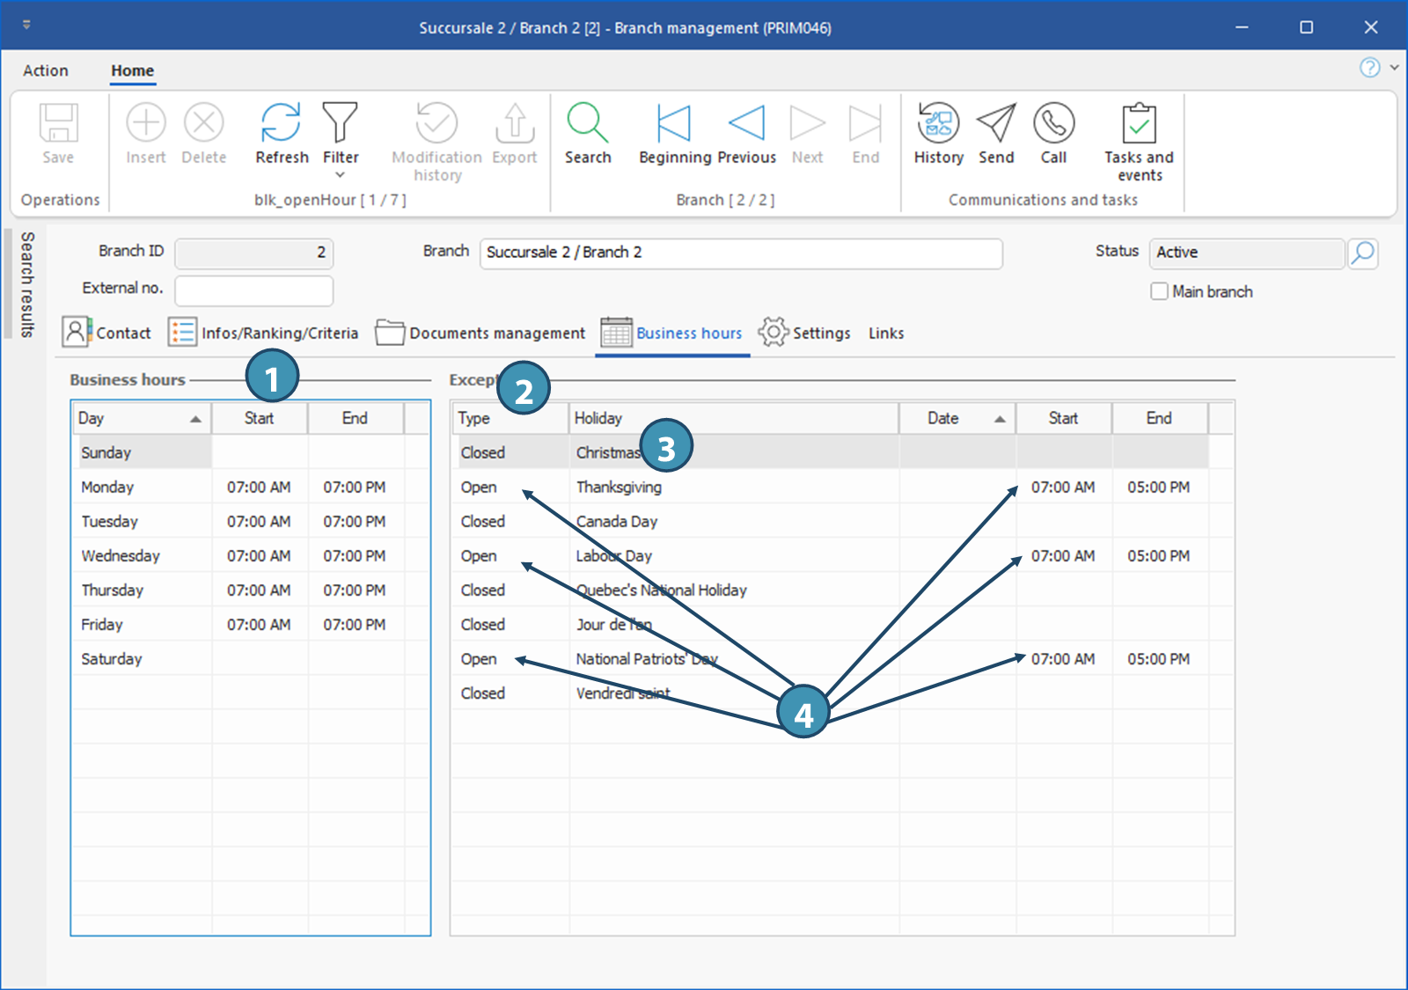Open the Settings tab
The image size is (1408, 990).
tap(805, 333)
